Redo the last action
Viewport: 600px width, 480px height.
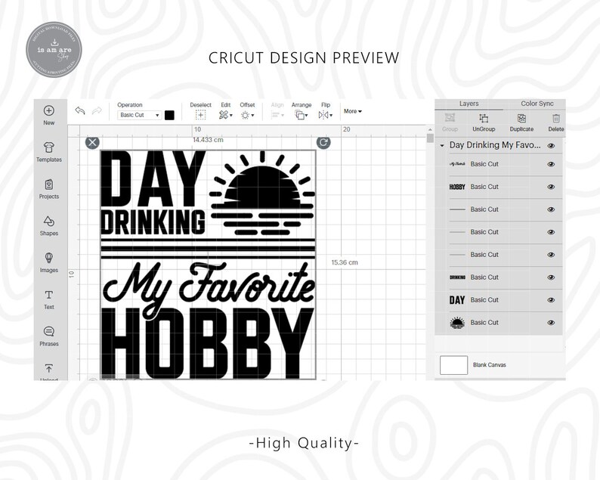tap(97, 111)
